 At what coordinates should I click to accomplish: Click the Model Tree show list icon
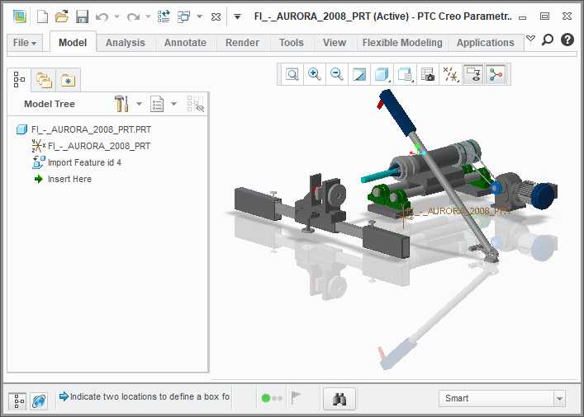[157, 104]
